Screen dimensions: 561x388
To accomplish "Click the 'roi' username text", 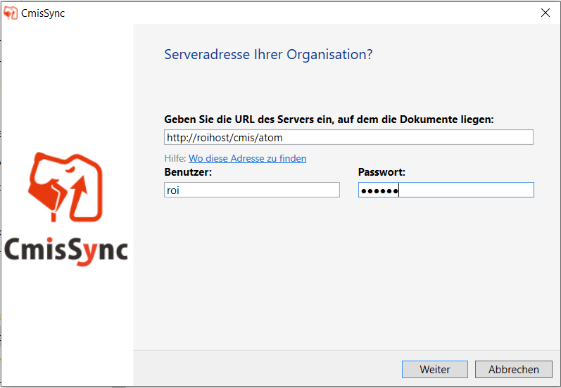I will (x=173, y=190).
